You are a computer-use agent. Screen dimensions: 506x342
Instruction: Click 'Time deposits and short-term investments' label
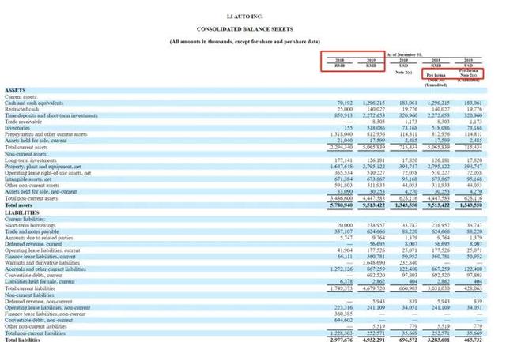[51, 115]
